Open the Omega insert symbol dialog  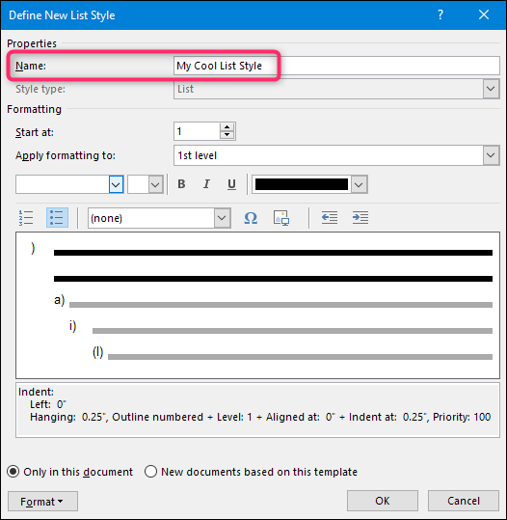pyautogui.click(x=251, y=218)
